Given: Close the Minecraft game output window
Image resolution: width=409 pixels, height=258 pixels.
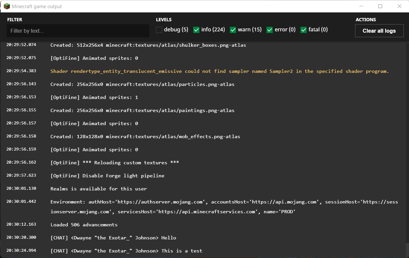Looking at the screenshot, I should click(399, 7).
